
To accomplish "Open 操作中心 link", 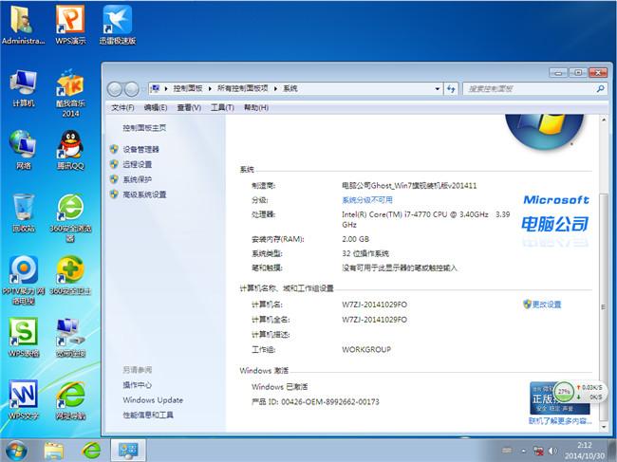I will click(x=137, y=385).
